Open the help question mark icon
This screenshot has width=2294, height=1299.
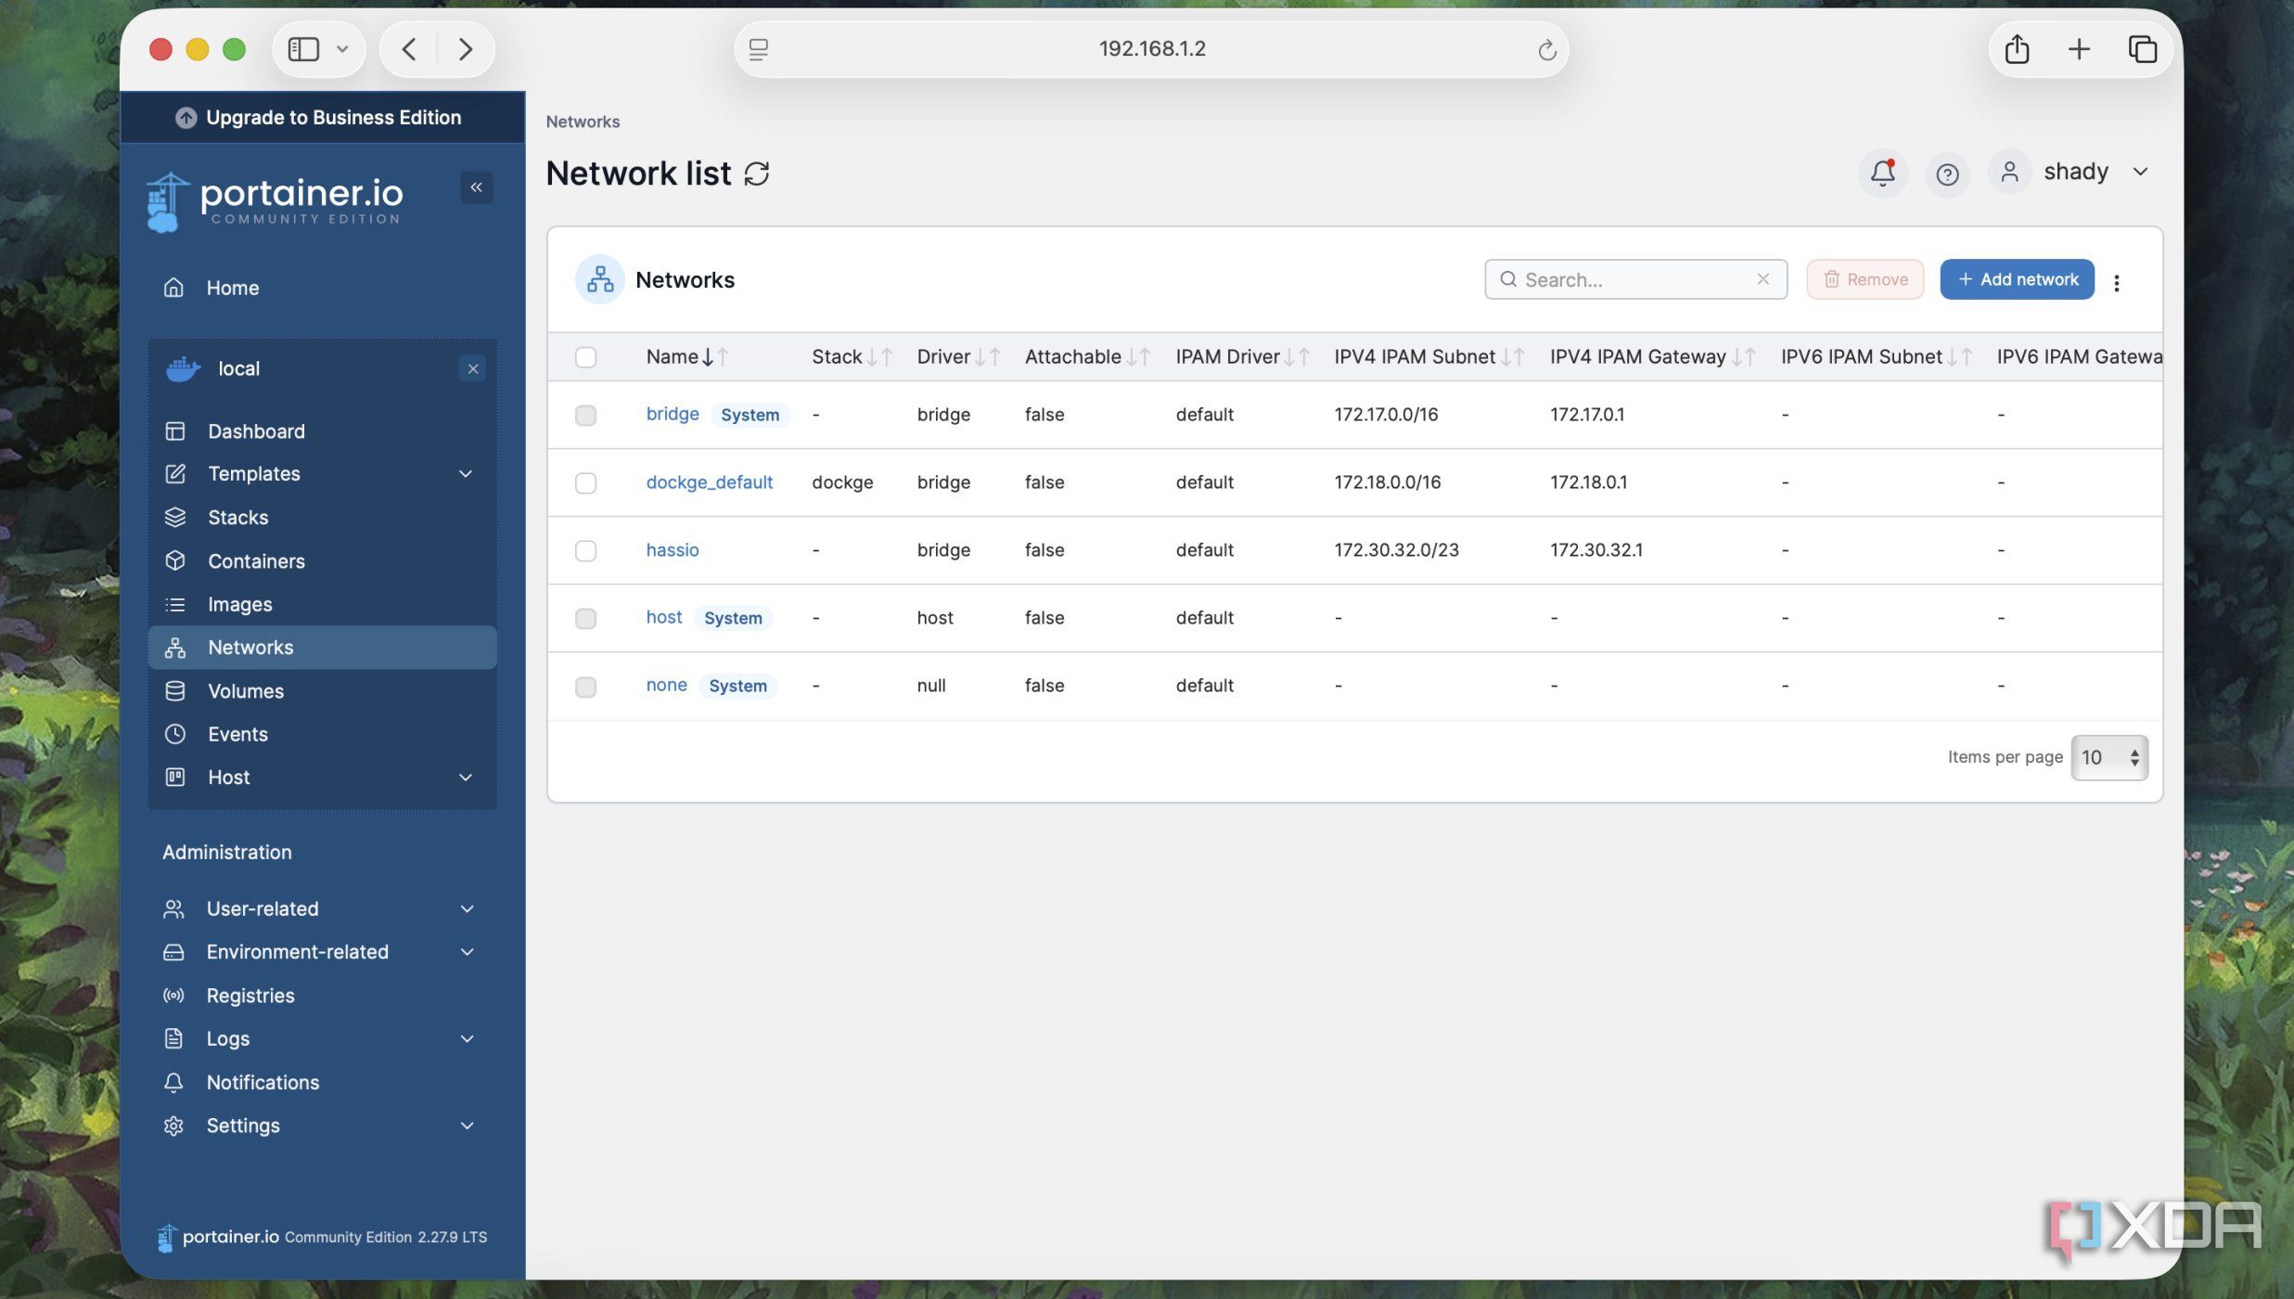(1946, 174)
